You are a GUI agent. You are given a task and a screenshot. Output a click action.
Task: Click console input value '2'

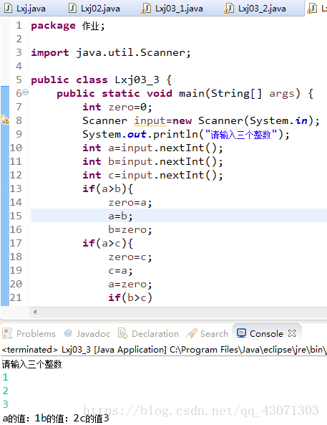pyautogui.click(x=6, y=391)
